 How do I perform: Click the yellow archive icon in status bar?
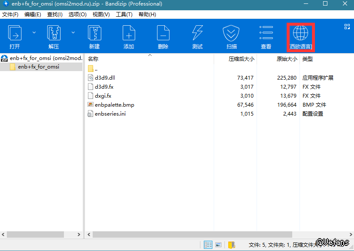(231, 245)
